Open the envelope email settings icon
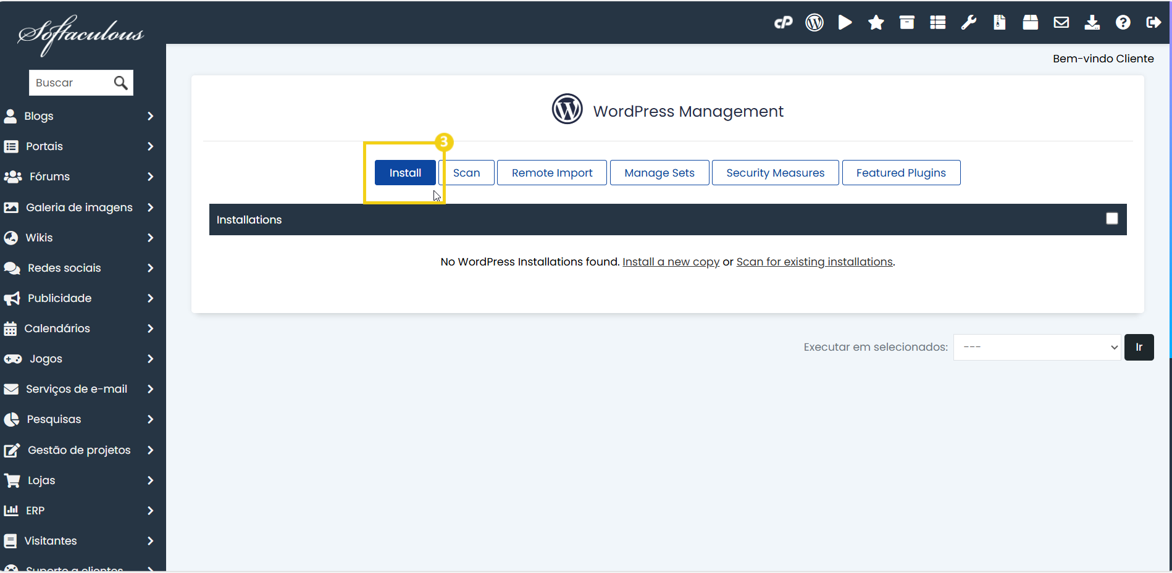1172x573 pixels. 1061,23
